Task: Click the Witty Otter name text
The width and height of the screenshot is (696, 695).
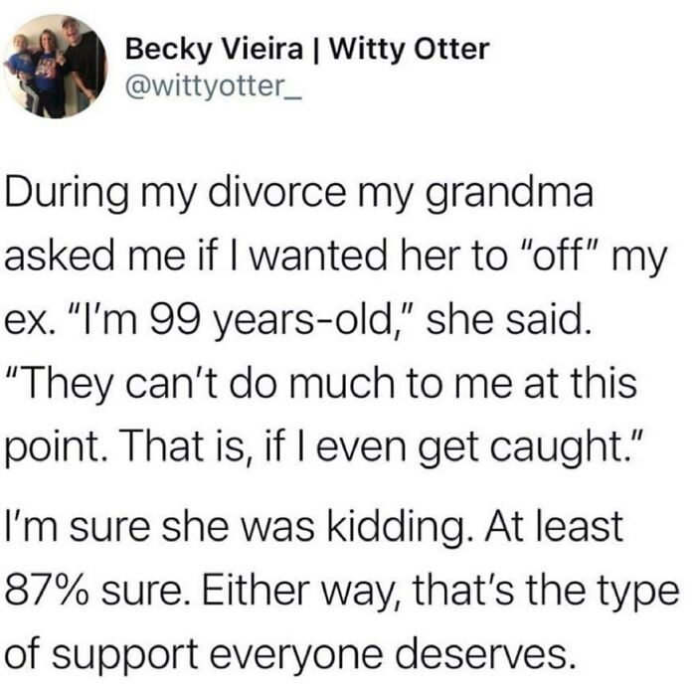Action: tap(410, 49)
